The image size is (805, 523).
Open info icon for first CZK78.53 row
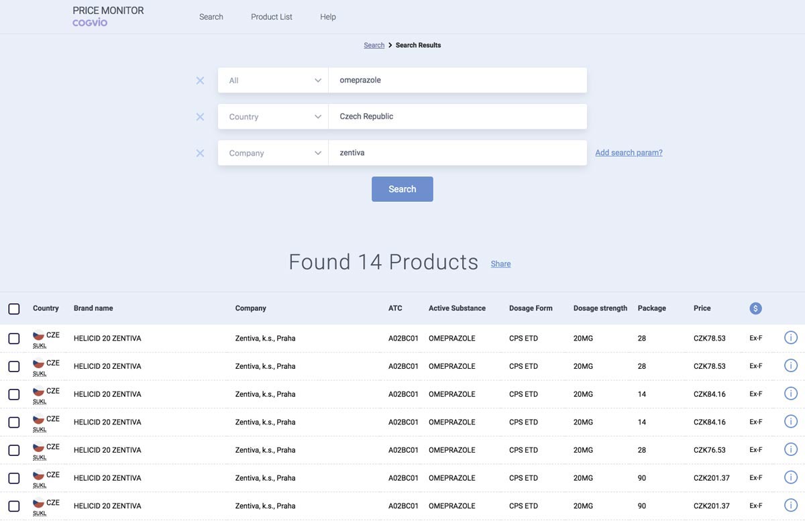click(791, 338)
